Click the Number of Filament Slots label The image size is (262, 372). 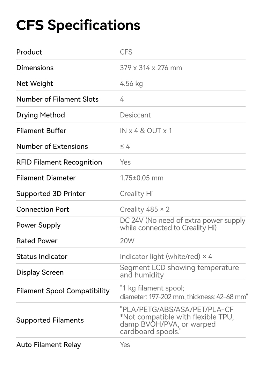point(57,99)
